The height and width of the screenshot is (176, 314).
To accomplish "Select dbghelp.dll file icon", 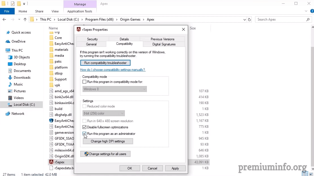I will [51, 115].
